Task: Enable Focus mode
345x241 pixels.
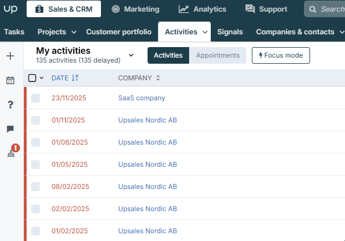Action: point(281,55)
